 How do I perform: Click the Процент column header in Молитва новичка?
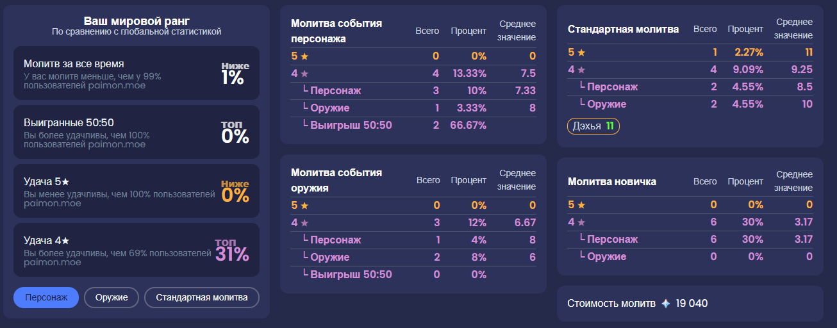pyautogui.click(x=745, y=182)
